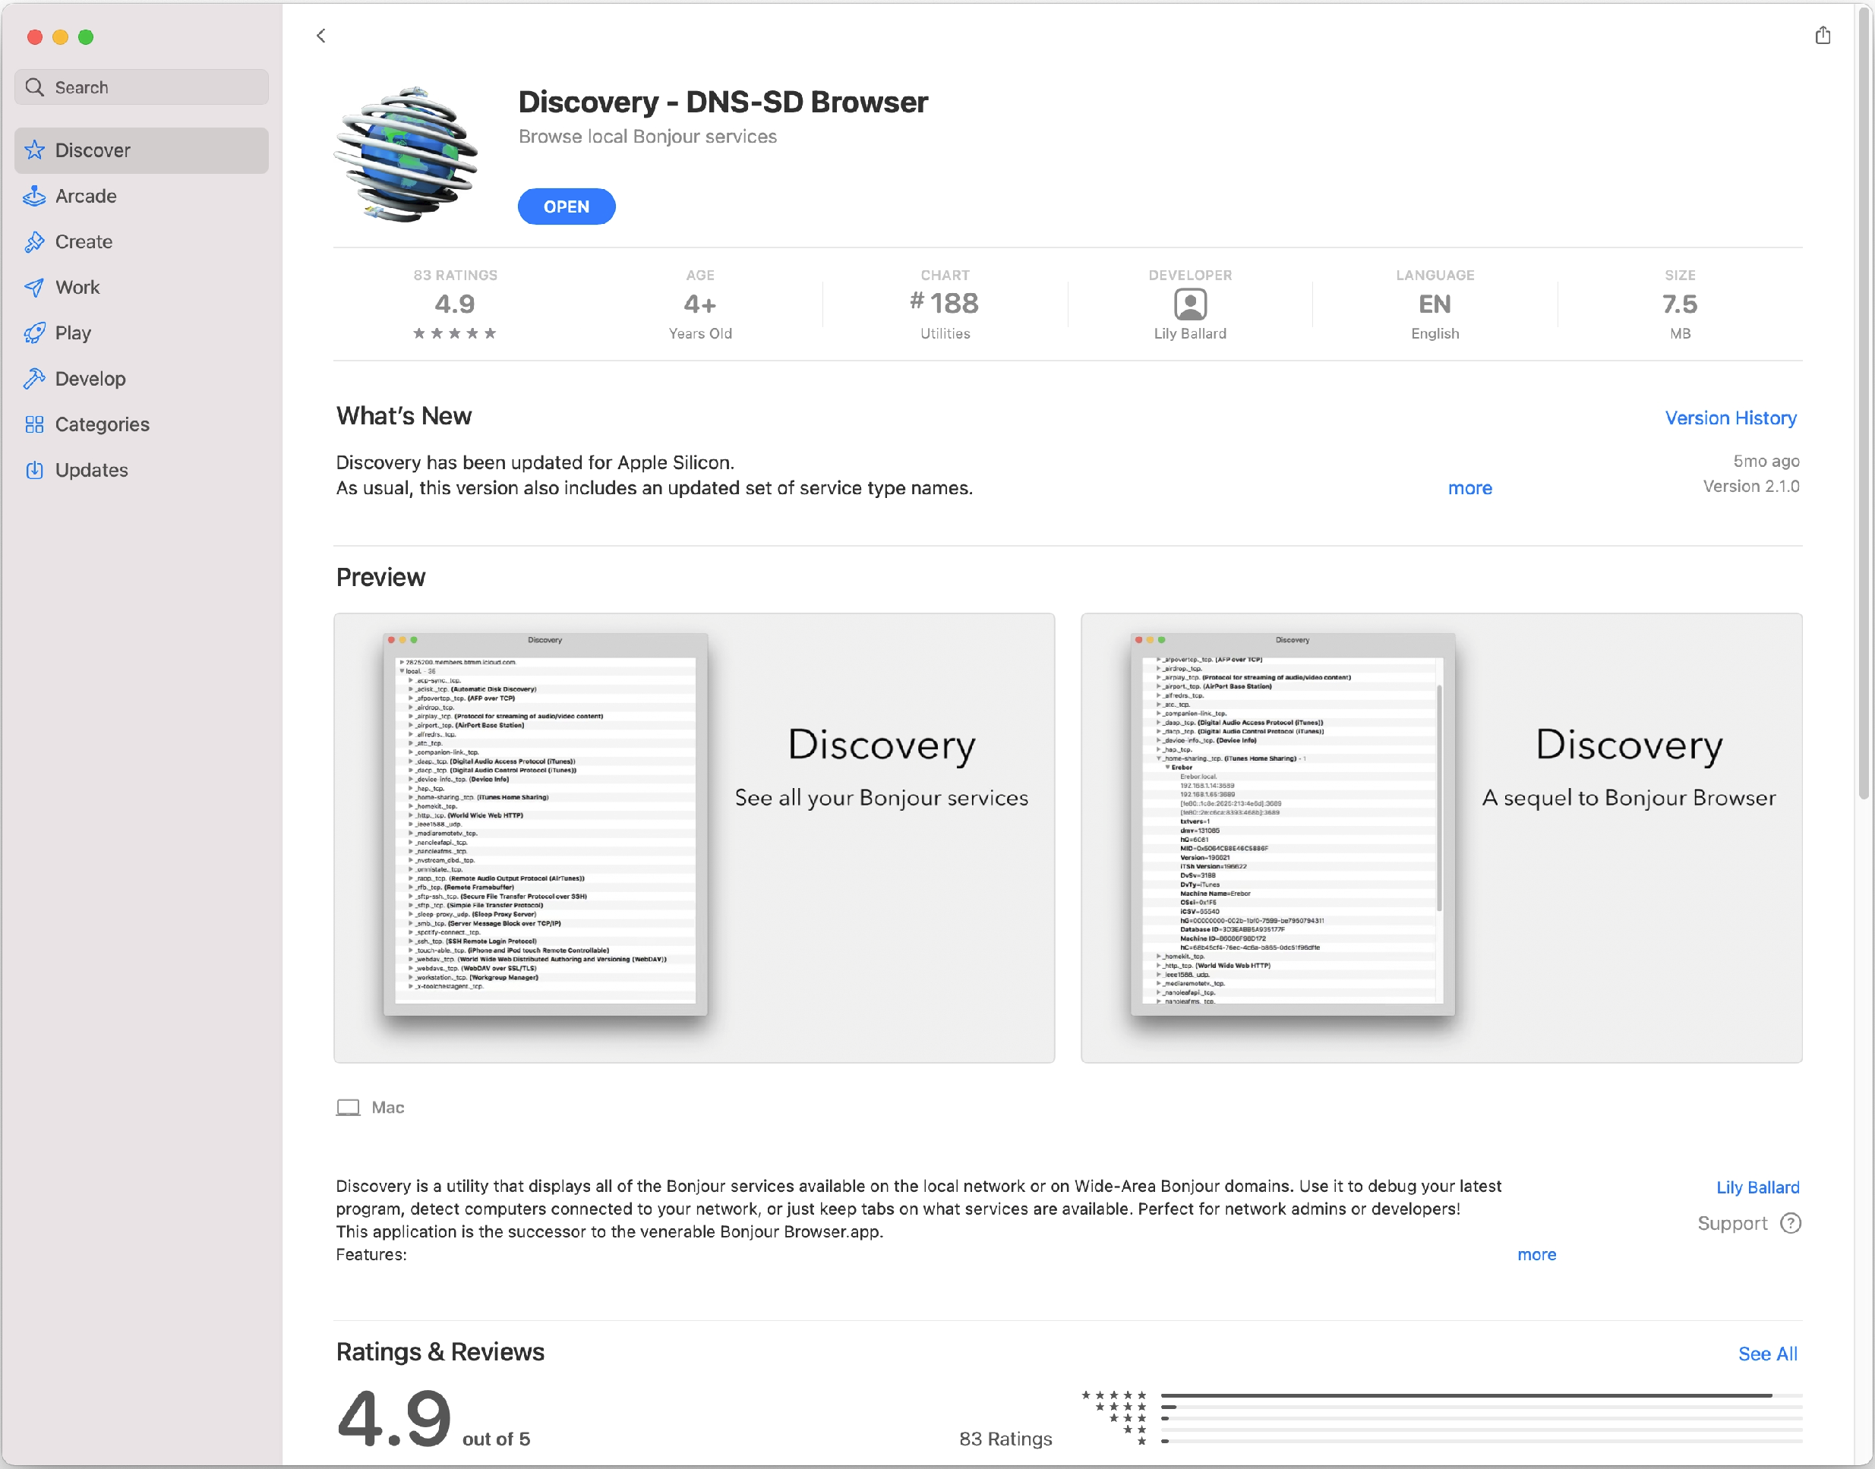Screen dimensions: 1875x1469
Task: Open the Updates section
Action: [141, 470]
